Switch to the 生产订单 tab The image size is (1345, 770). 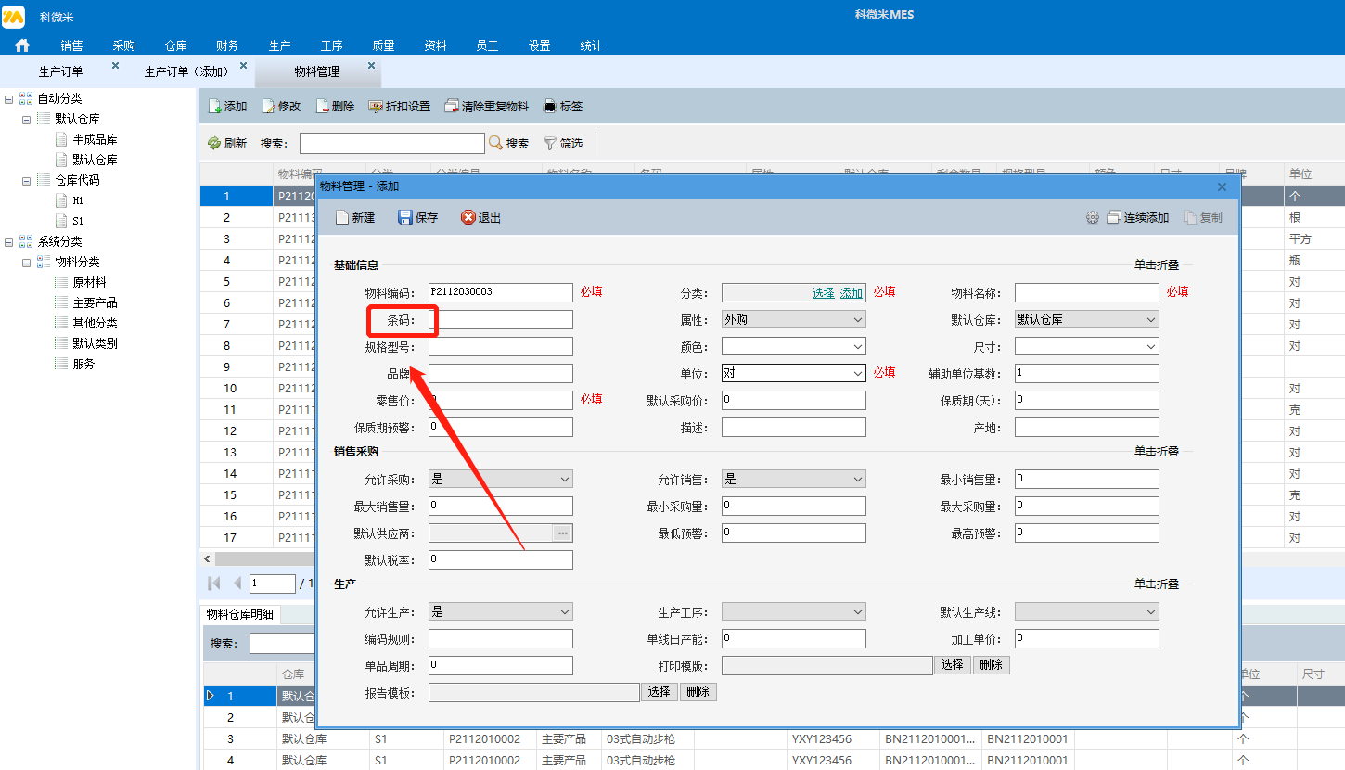[x=60, y=71]
